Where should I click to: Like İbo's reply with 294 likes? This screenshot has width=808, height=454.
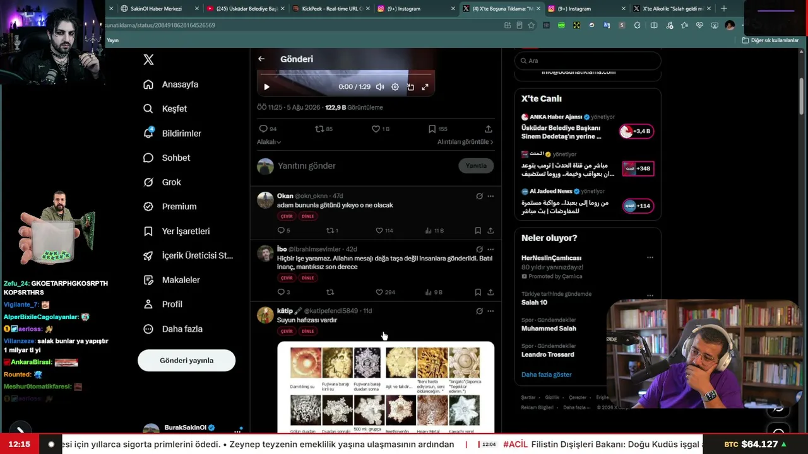point(385,293)
